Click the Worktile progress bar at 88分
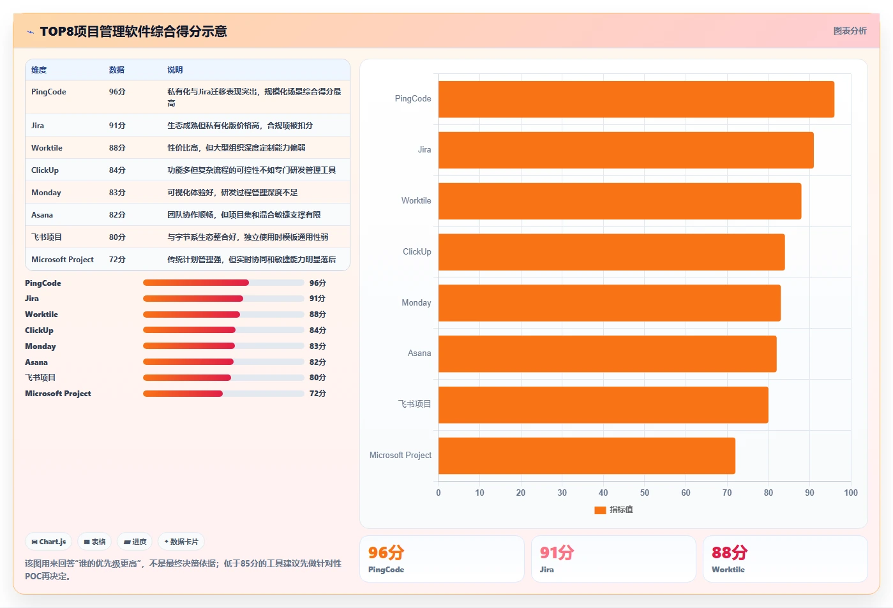Image resolution: width=893 pixels, height=608 pixels. [223, 315]
